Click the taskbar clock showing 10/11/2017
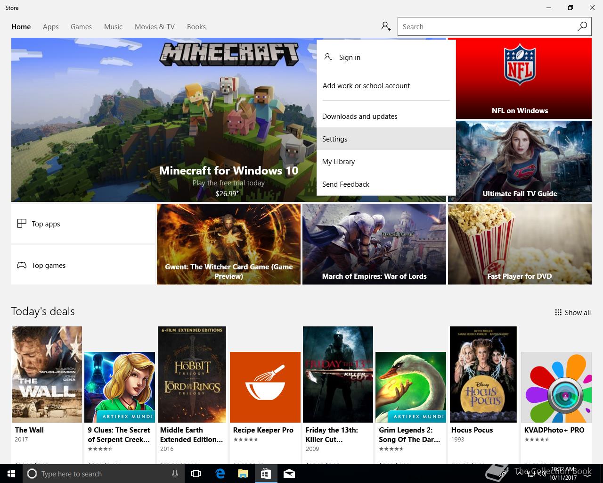 (563, 474)
